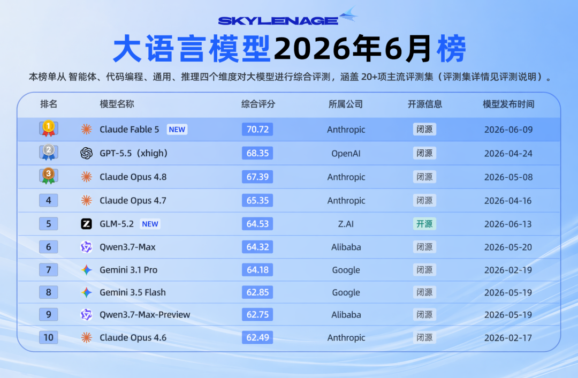Click the 62.85 score badge
The height and width of the screenshot is (378, 578).
coord(257,292)
